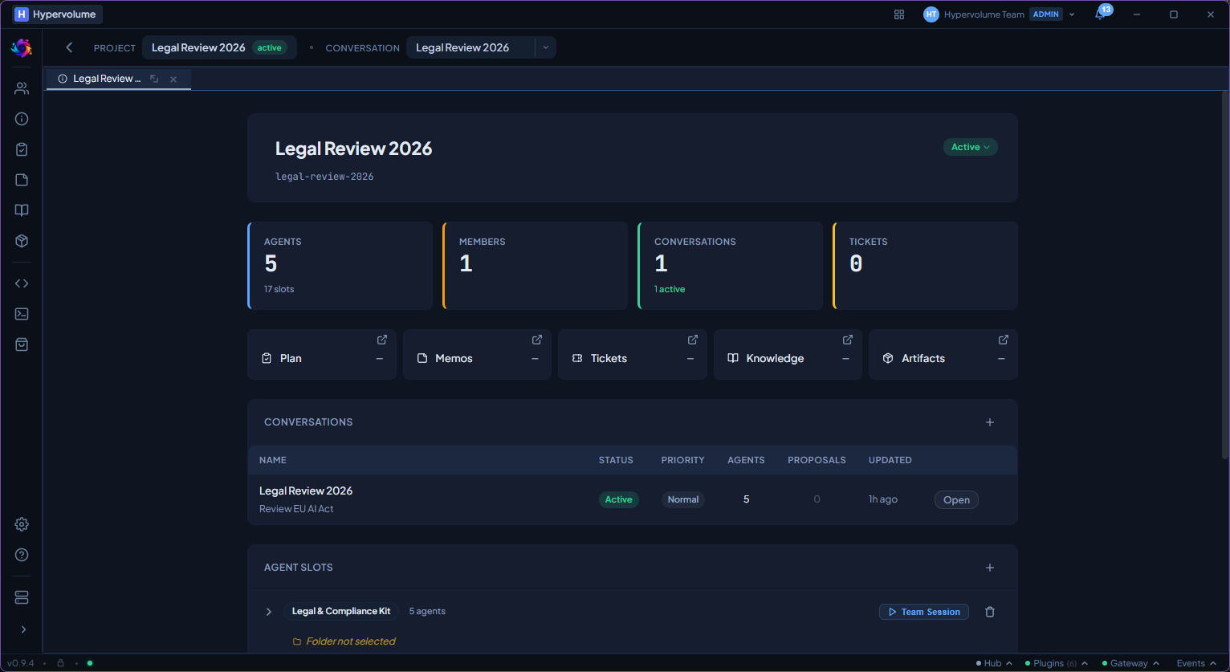Click the v0.9.4 version label

[21, 663]
